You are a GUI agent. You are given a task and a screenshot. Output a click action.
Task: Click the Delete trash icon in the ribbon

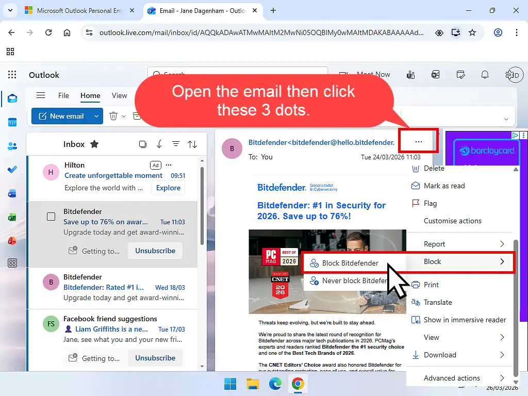point(113,116)
